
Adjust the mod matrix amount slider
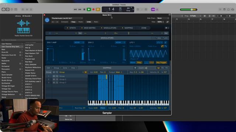point(129,33)
